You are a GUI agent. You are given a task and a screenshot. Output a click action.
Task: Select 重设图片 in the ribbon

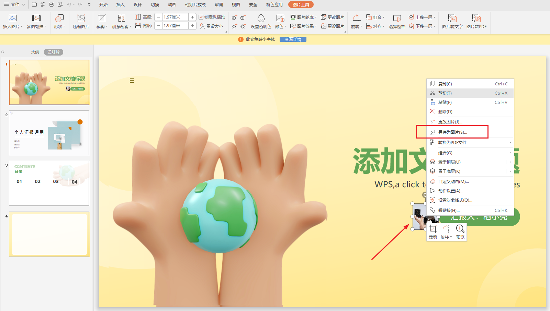point(333,26)
